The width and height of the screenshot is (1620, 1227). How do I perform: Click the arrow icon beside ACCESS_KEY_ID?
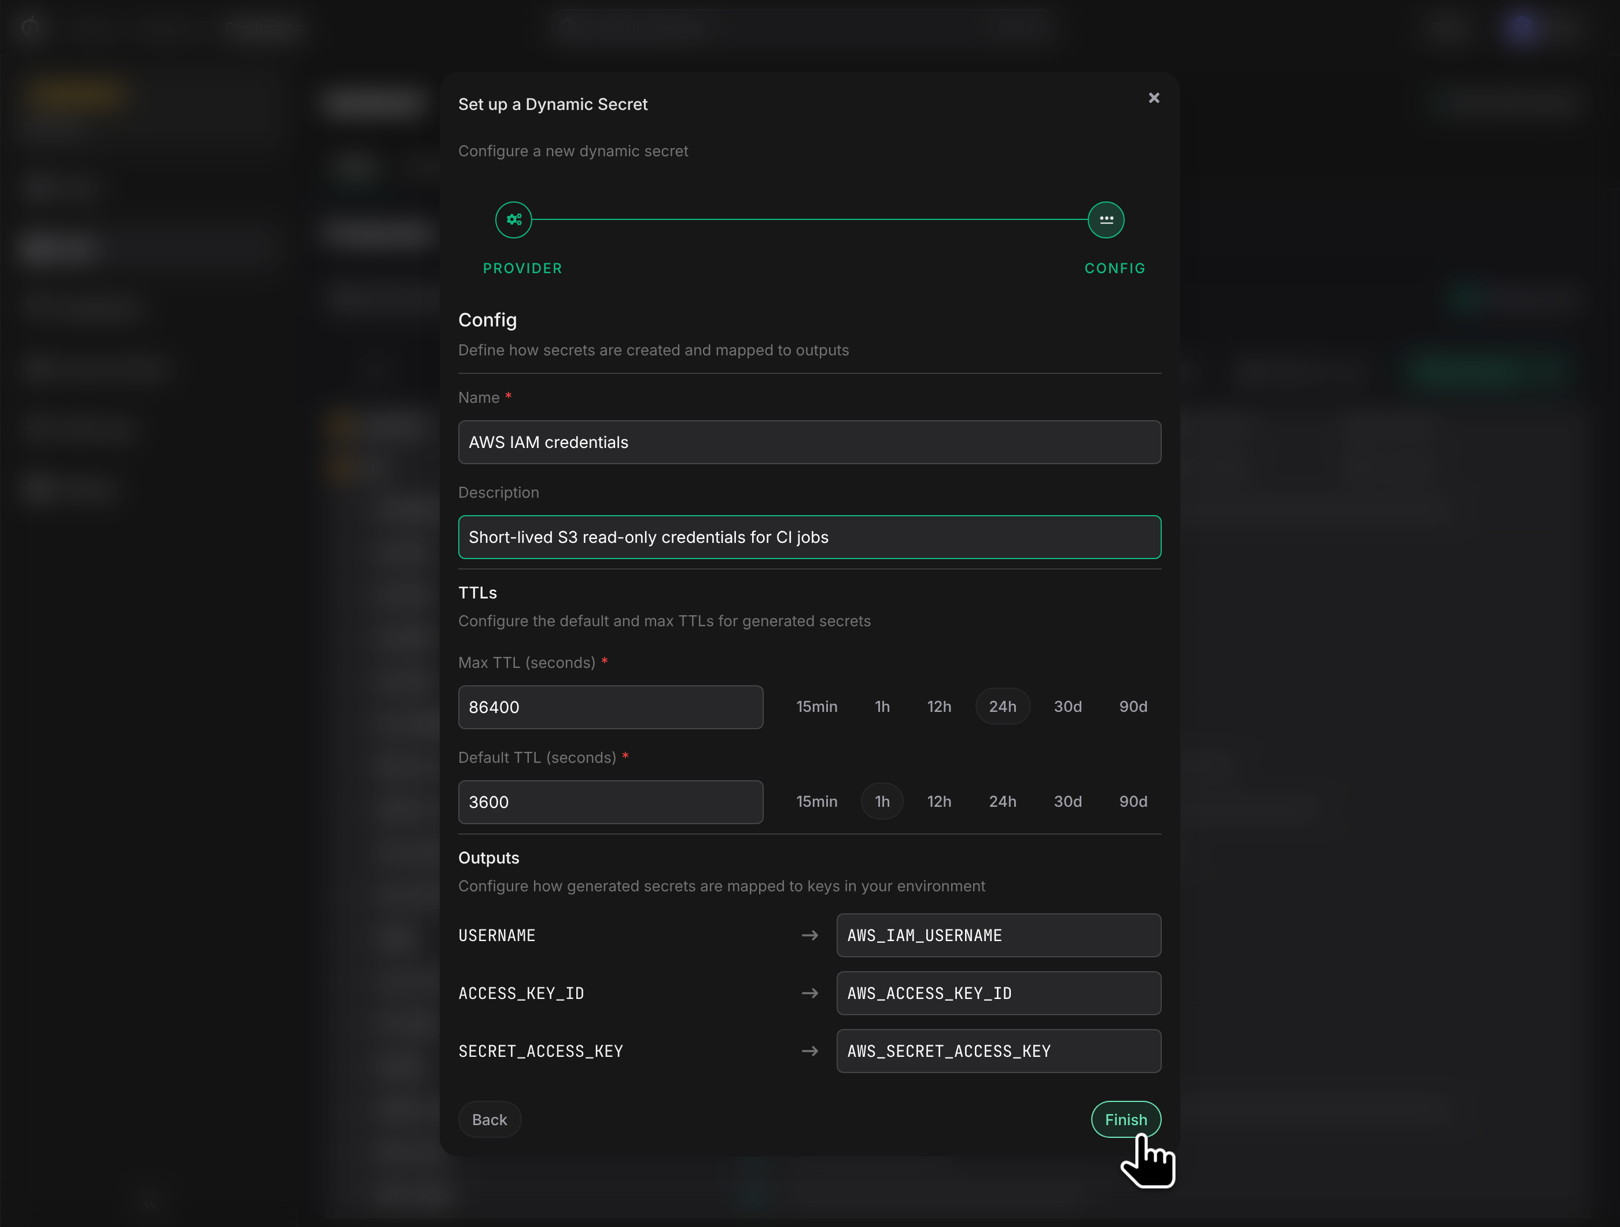[x=809, y=993]
